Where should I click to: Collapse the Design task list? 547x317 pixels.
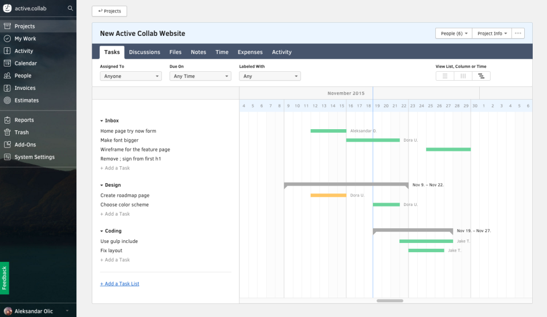(x=102, y=185)
